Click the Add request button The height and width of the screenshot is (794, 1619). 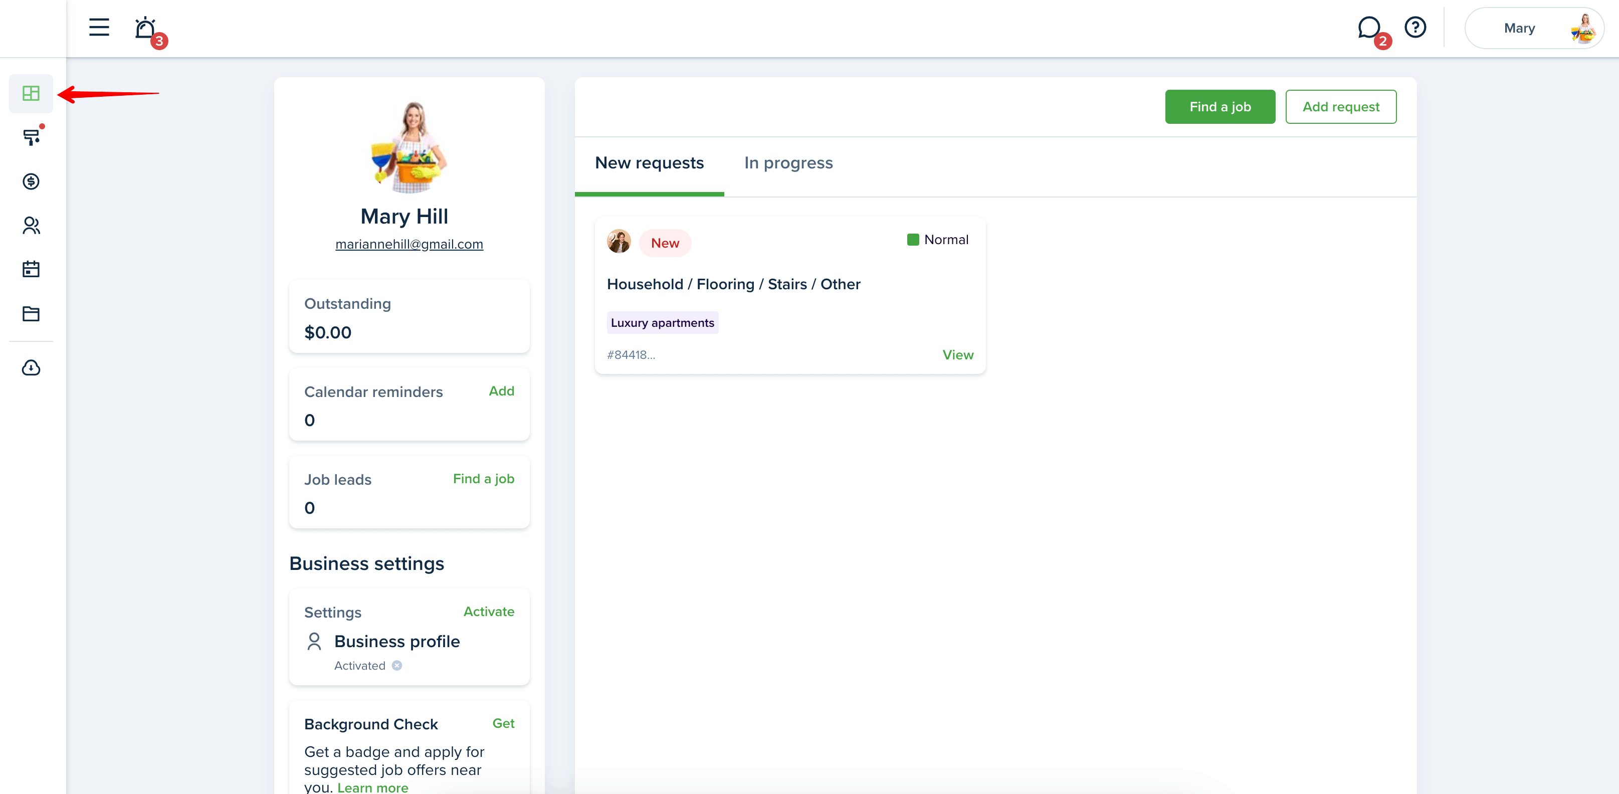click(1341, 107)
